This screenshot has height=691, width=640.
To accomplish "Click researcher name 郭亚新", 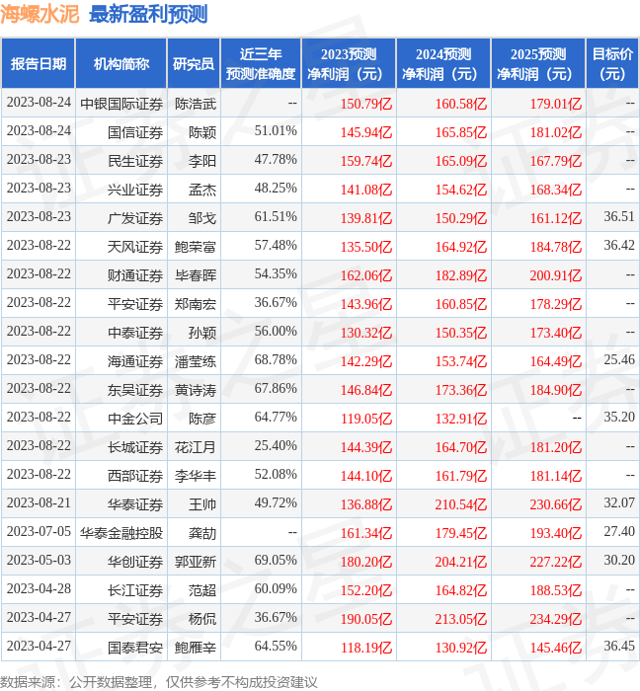I will pos(196,562).
